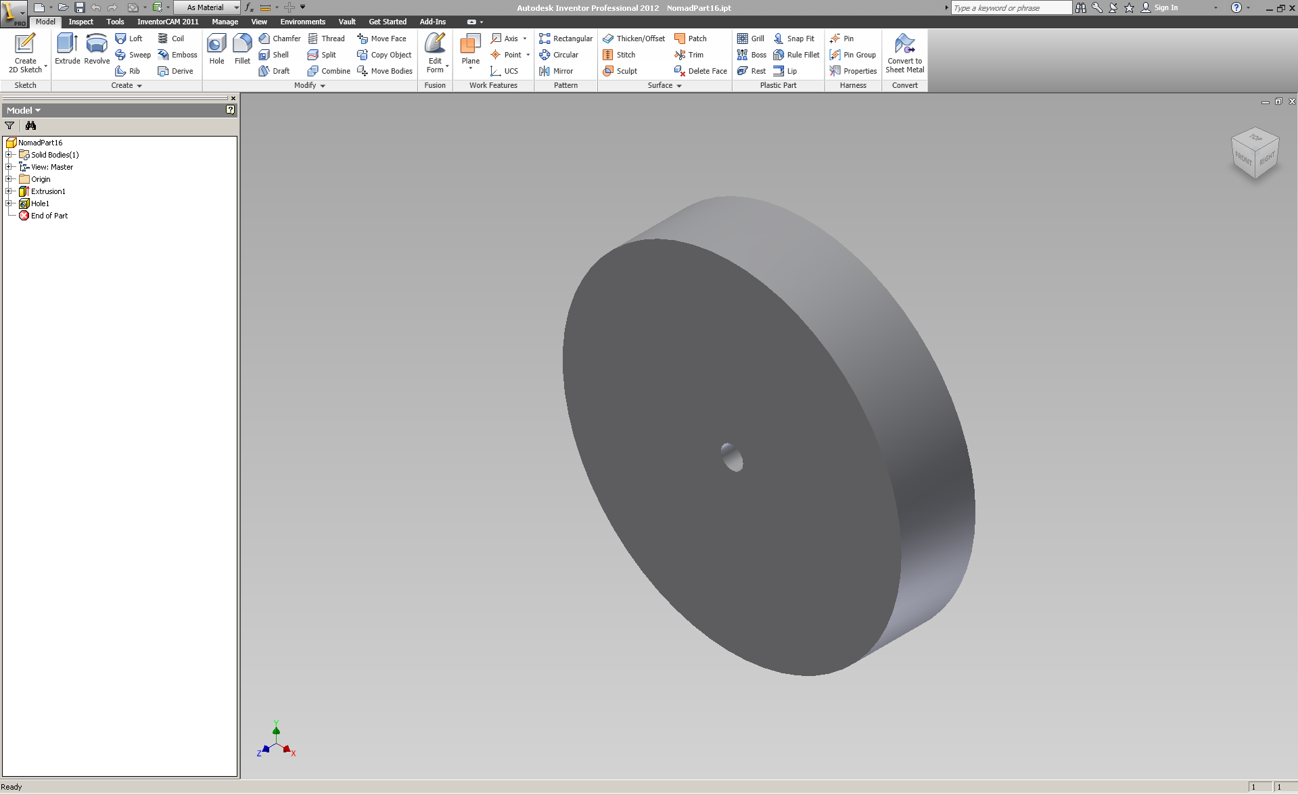This screenshot has height=795, width=1298.
Task: Select the NomadPart16 root node
Action: tap(34, 143)
